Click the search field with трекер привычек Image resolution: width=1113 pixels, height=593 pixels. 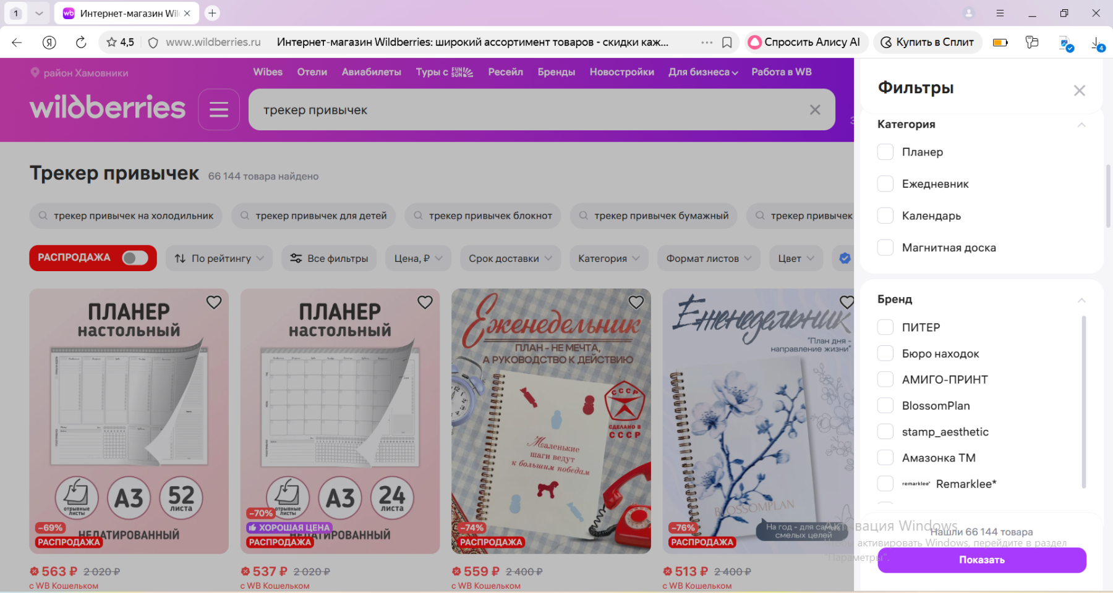526,110
